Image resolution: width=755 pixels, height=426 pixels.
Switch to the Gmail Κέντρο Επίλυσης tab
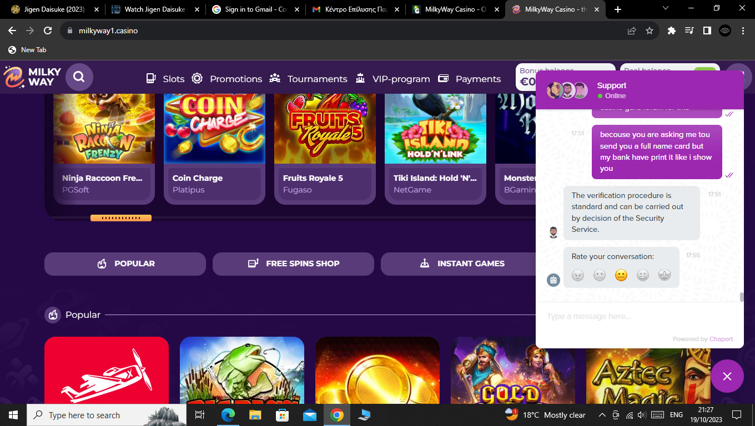point(355,9)
